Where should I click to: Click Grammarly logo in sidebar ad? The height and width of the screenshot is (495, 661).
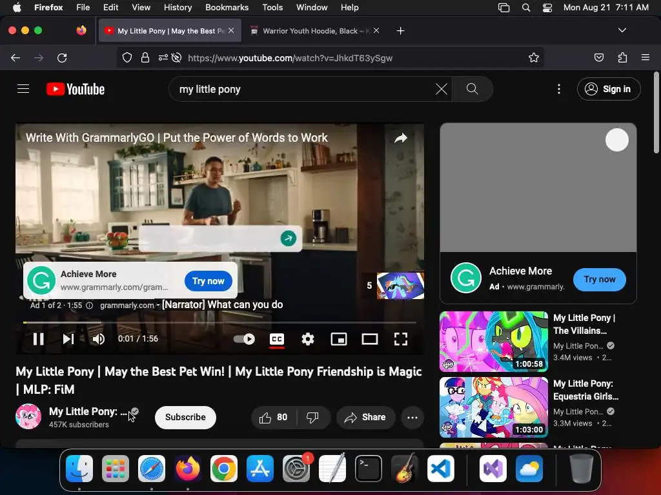click(466, 278)
